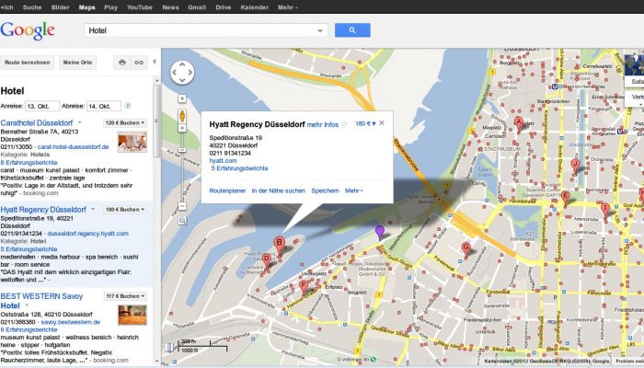Viewport: 644px width, 368px height.
Task: Open Suche in the top bar
Action: tap(32, 7)
